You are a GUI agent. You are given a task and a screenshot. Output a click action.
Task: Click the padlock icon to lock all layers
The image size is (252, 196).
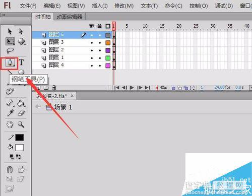100,26
